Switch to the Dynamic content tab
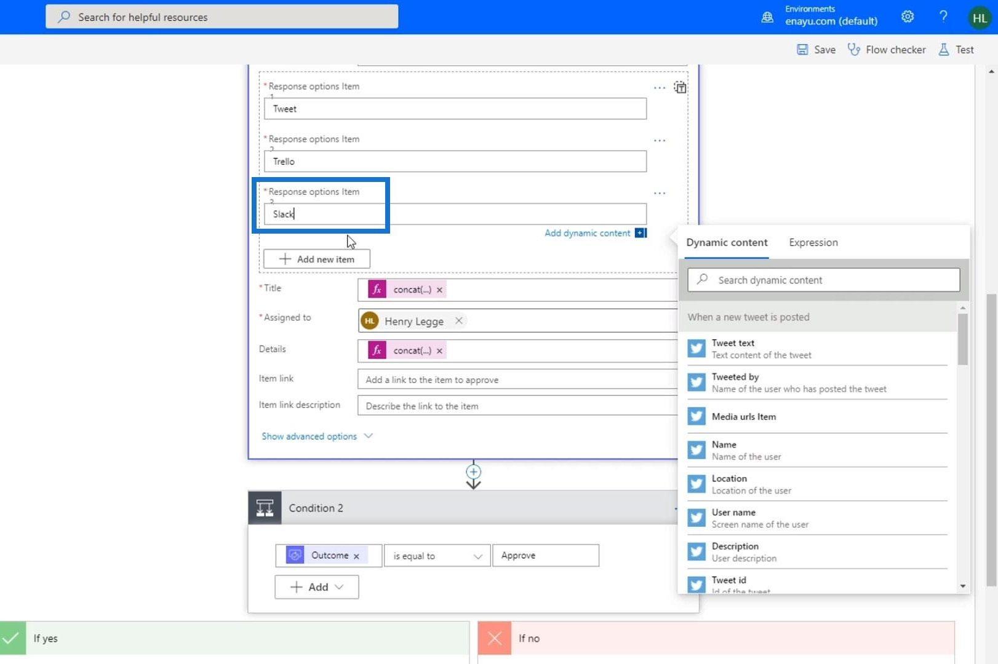Viewport: 998px width, 664px height. (x=727, y=242)
